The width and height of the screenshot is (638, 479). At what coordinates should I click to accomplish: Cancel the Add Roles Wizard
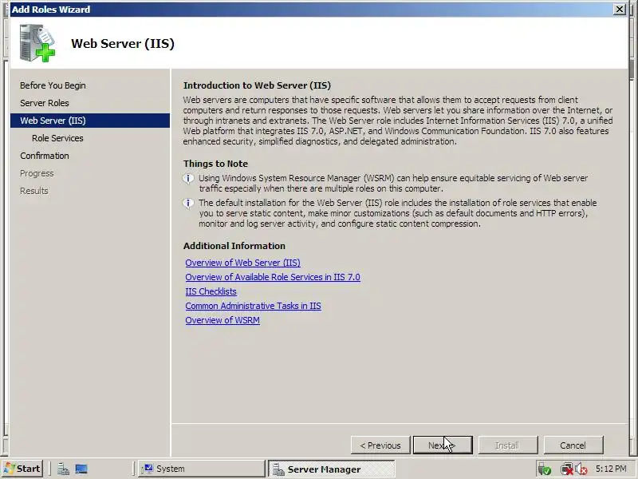[x=573, y=445]
